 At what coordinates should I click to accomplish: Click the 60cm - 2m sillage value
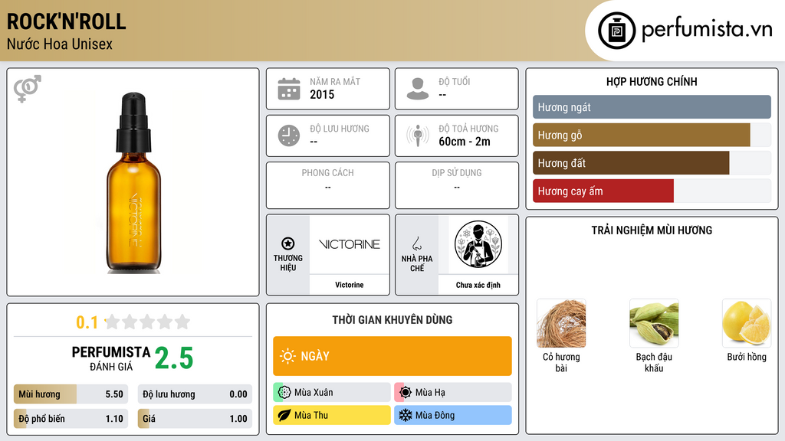tap(465, 142)
